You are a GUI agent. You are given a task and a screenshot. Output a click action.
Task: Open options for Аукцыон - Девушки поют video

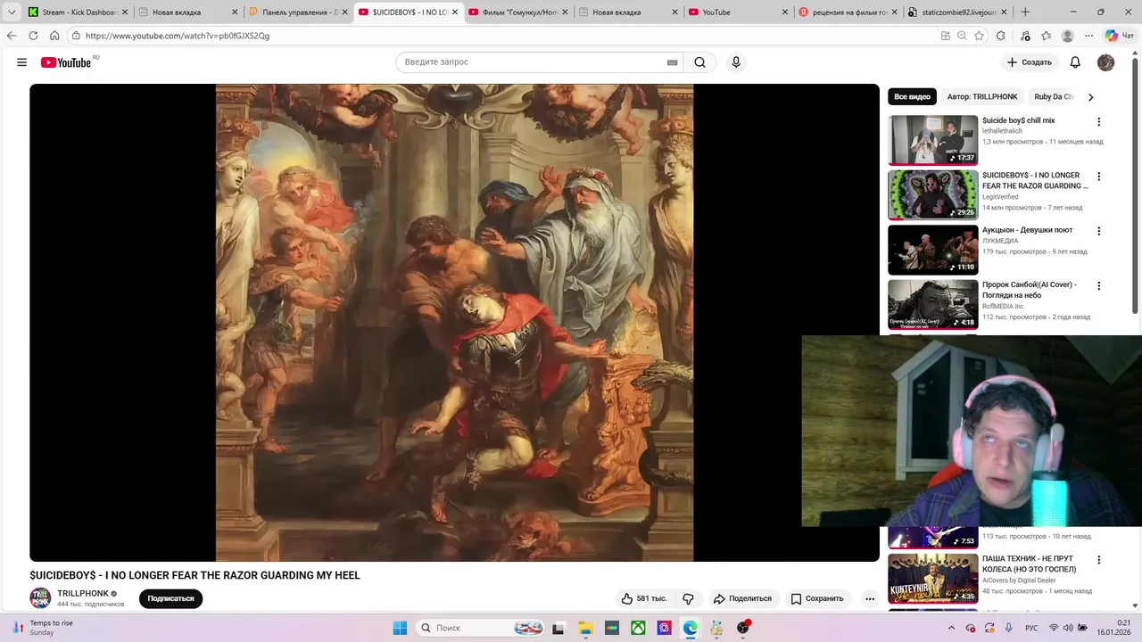pos(1098,232)
